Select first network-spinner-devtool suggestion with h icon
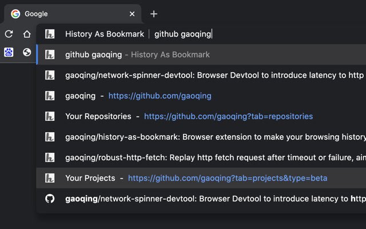This screenshot has height=229, width=366. click(201, 75)
